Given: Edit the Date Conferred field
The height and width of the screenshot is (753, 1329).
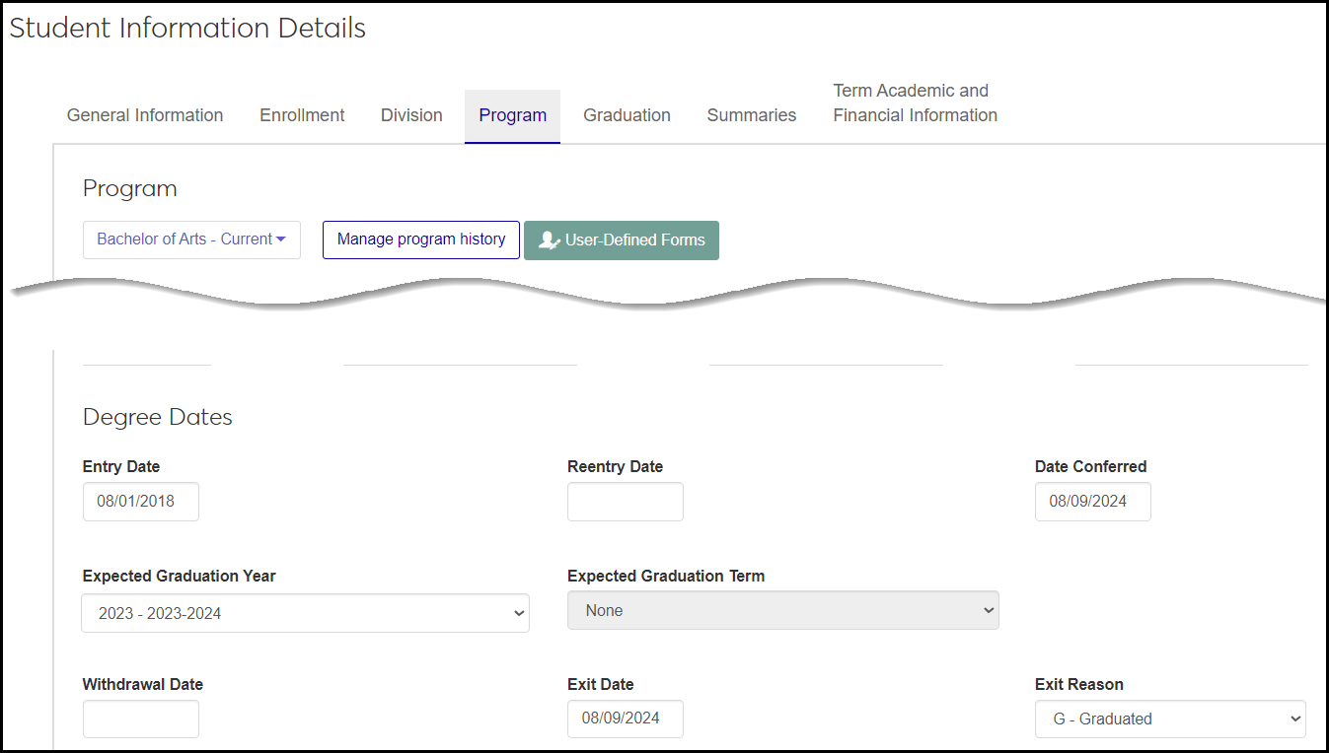Looking at the screenshot, I should pyautogui.click(x=1092, y=502).
